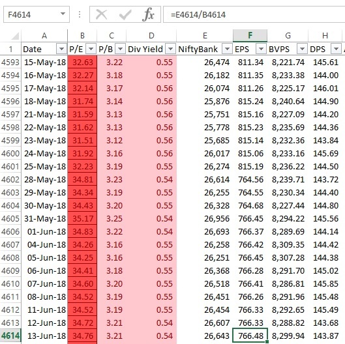Screen dimensions: 345x344
Task: Expand the Name Box dropdown arrow
Action: point(63,14)
